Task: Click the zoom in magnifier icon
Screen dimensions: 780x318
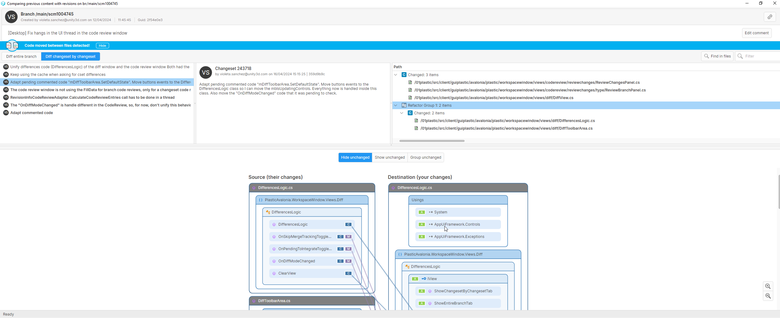Action: pyautogui.click(x=767, y=286)
